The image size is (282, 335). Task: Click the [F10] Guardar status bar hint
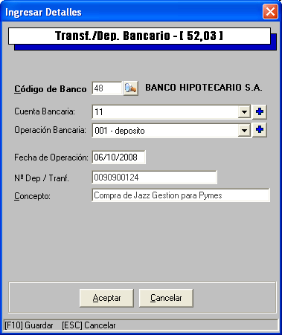pyautogui.click(x=29, y=325)
